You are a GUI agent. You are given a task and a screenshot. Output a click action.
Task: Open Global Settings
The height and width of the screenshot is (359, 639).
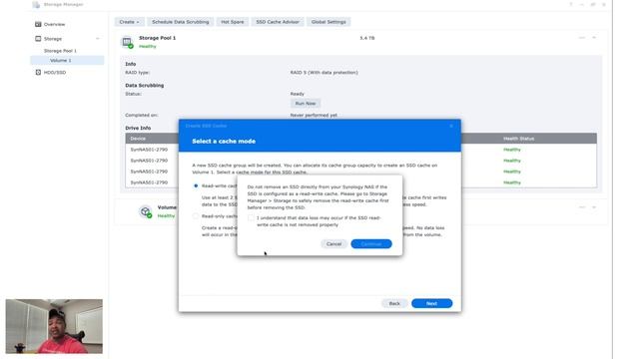coord(328,22)
